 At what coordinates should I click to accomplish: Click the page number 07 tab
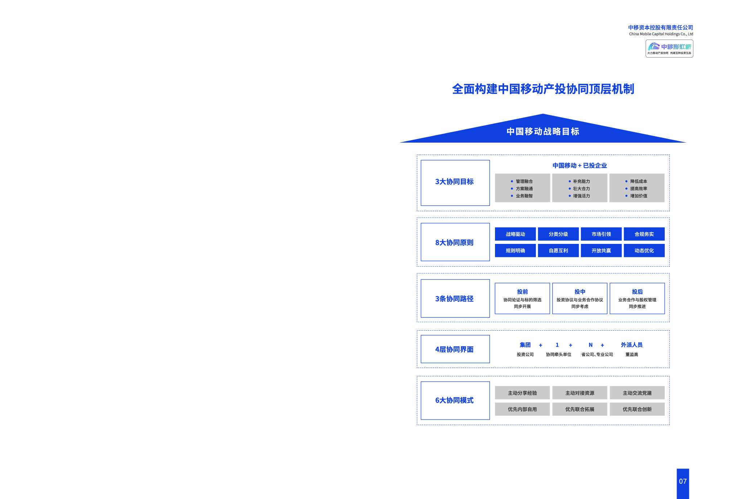tap(682, 483)
